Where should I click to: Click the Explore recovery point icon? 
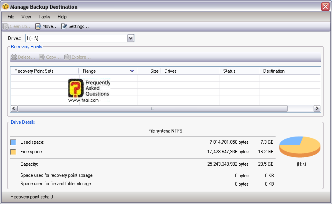point(68,57)
